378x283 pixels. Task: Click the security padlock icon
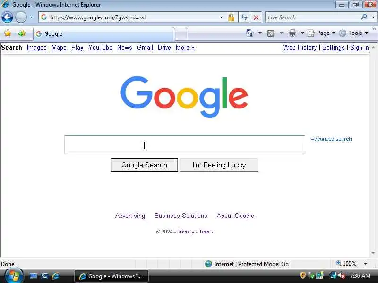click(231, 17)
